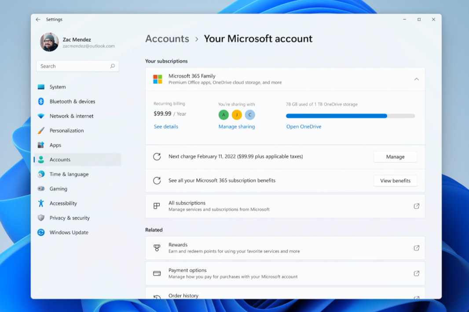
Task: Go to Windows Update section
Action: (69, 233)
